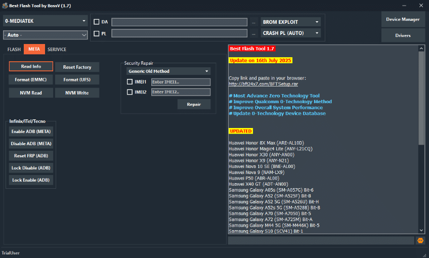Click the orange STOP icon below the log
Screen dimensions: 429x258
pyautogui.click(x=420, y=241)
